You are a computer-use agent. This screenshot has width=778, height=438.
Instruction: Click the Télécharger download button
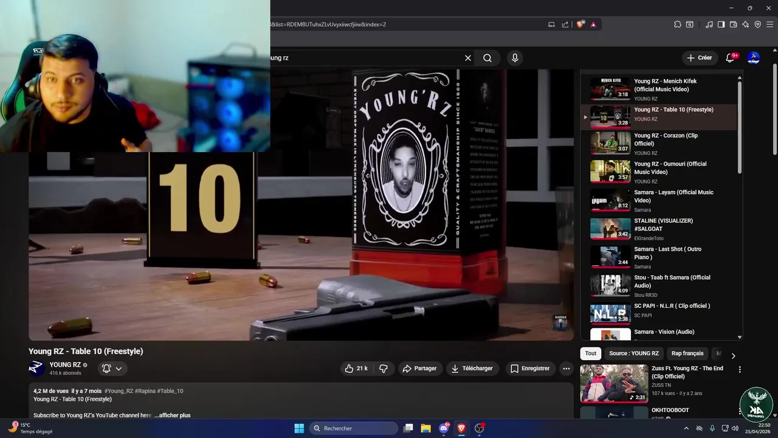[x=472, y=369]
